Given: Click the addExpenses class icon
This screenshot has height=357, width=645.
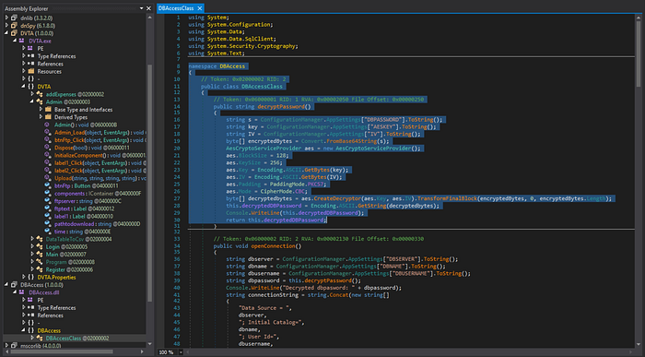Looking at the screenshot, I should 40,94.
